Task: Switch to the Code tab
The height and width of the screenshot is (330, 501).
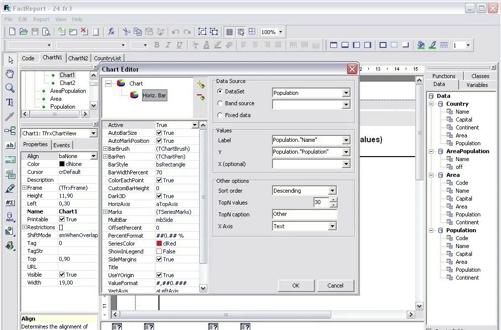Action: click(x=28, y=58)
